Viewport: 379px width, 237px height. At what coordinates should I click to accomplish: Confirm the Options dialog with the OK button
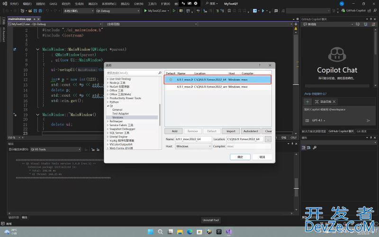240,157
